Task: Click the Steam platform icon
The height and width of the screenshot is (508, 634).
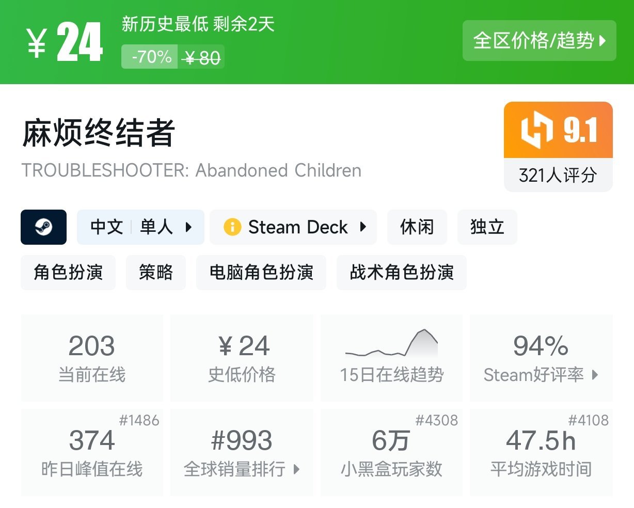Action: click(x=43, y=227)
